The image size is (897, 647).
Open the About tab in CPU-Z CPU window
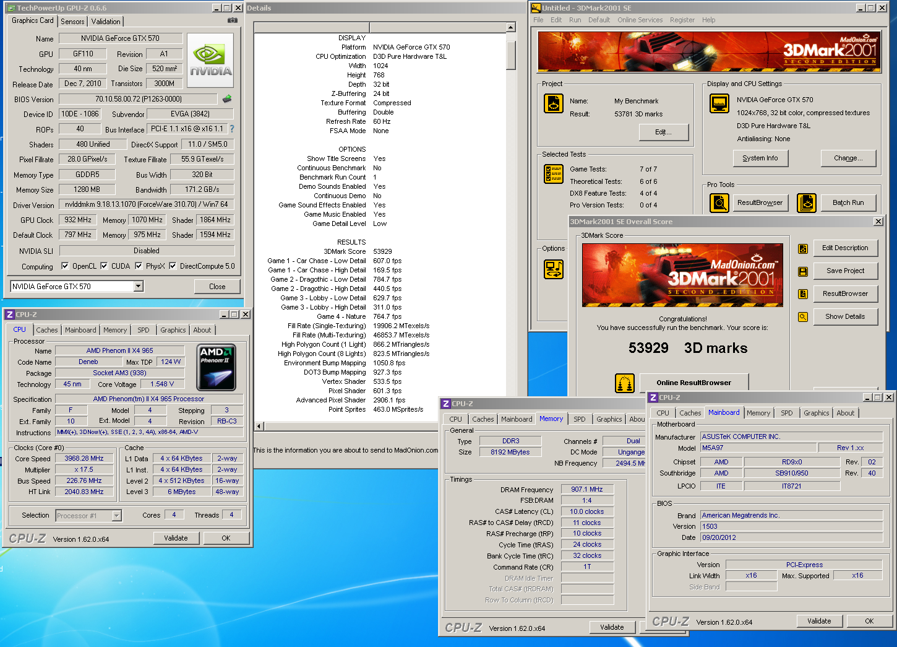202,330
